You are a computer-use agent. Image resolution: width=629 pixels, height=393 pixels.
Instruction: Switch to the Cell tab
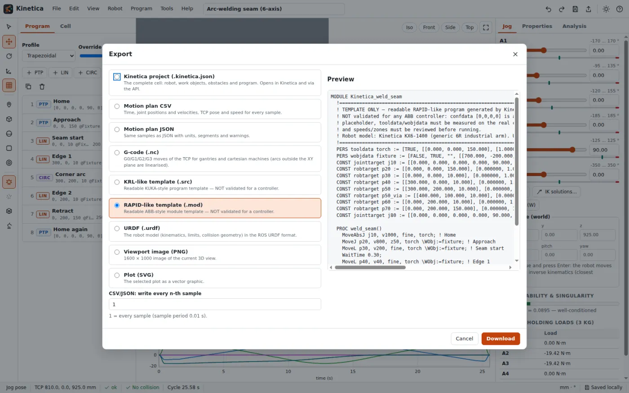point(66,26)
